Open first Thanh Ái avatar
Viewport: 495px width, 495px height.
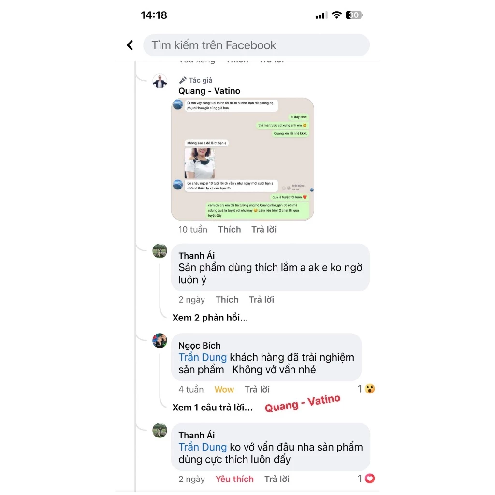point(160,251)
